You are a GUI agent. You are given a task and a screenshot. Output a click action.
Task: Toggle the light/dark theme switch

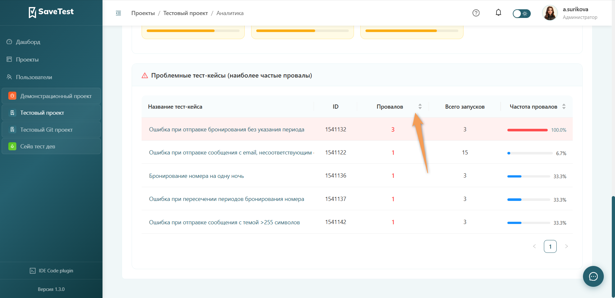521,13
